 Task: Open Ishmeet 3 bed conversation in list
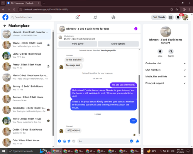(26, 34)
